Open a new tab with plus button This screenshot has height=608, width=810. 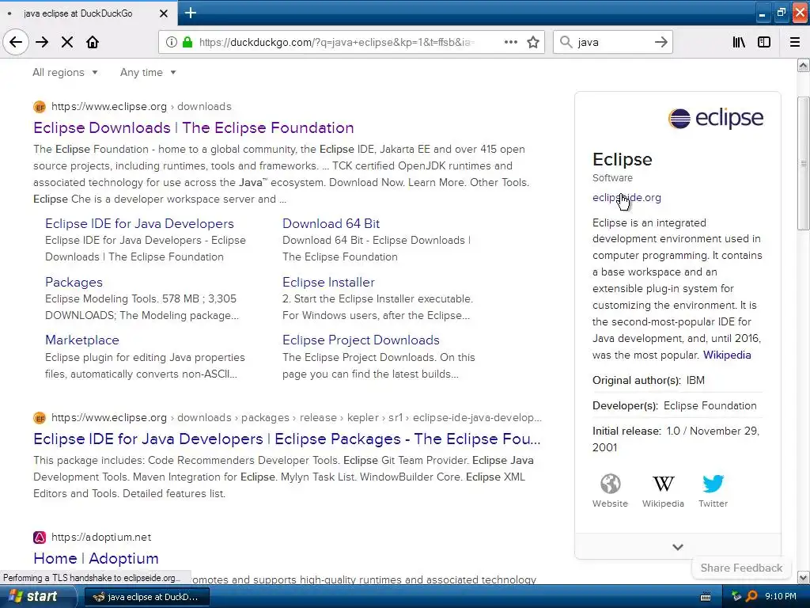191,13
